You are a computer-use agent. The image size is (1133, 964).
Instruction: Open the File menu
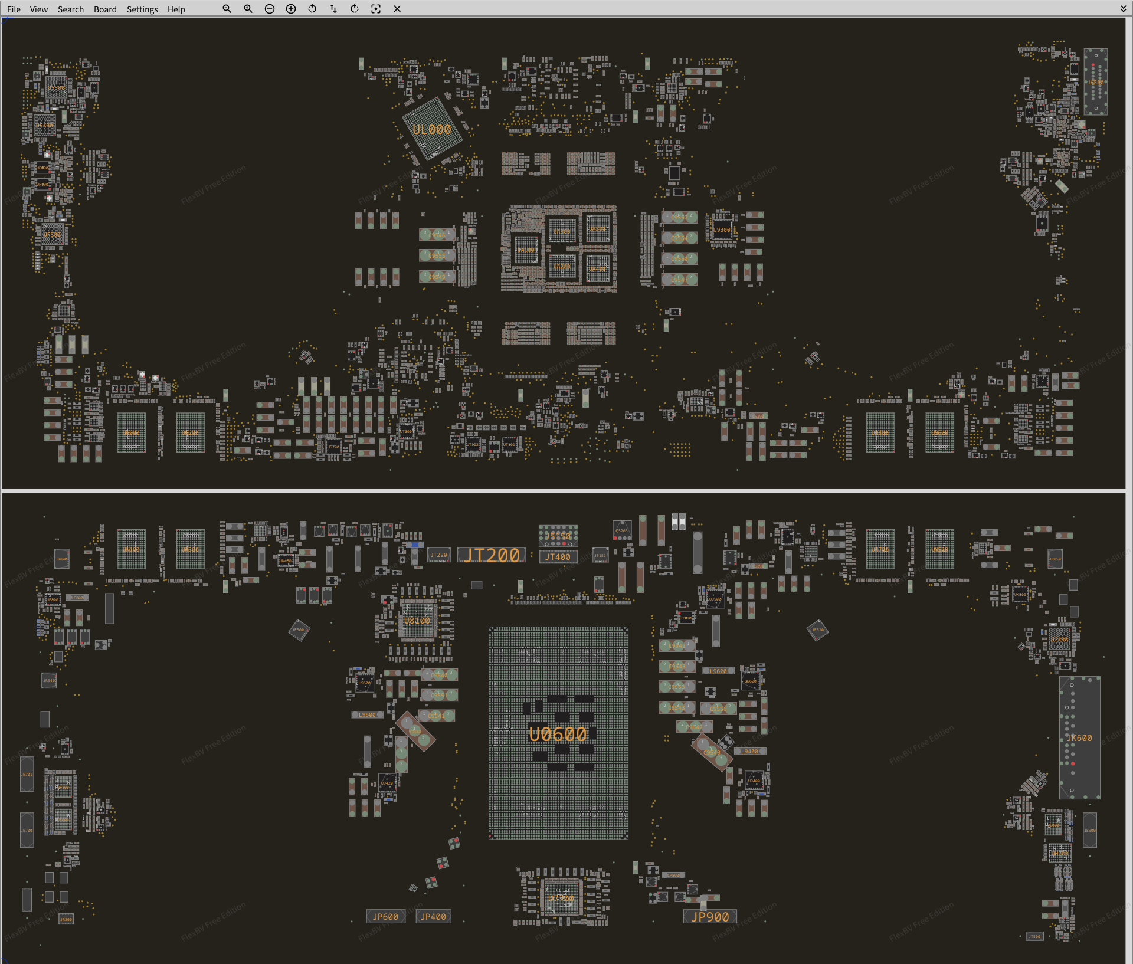(14, 9)
